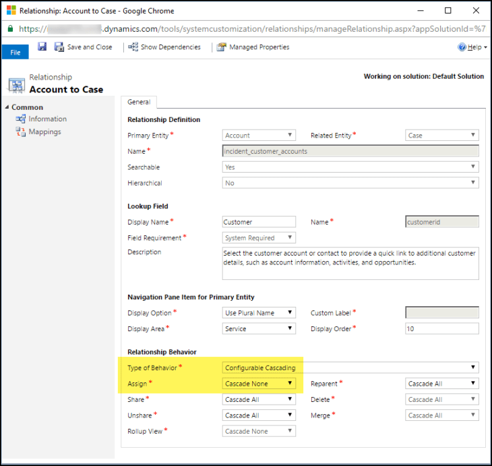Open the Searchable dropdown
This screenshot has width=492, height=466.
pos(350,167)
